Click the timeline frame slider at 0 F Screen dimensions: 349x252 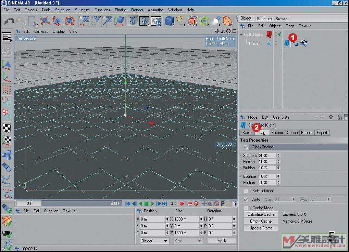(x=29, y=203)
